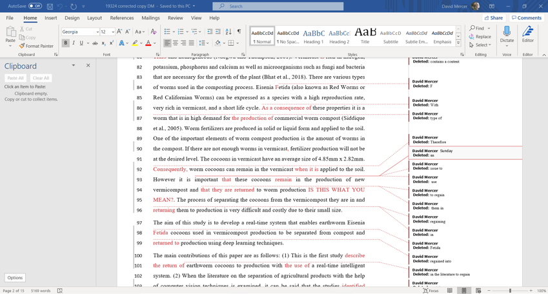Open the References tab
Screen dimensions: 548x294
coord(121,18)
